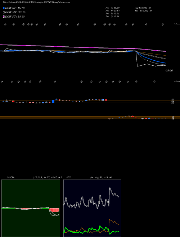Click the Pre C: 12.98 value
The image size is (180, 237).
pyautogui.click(x=112, y=17)
